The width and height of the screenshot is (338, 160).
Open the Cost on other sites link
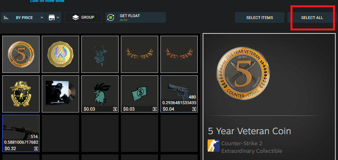click(x=47, y=1)
